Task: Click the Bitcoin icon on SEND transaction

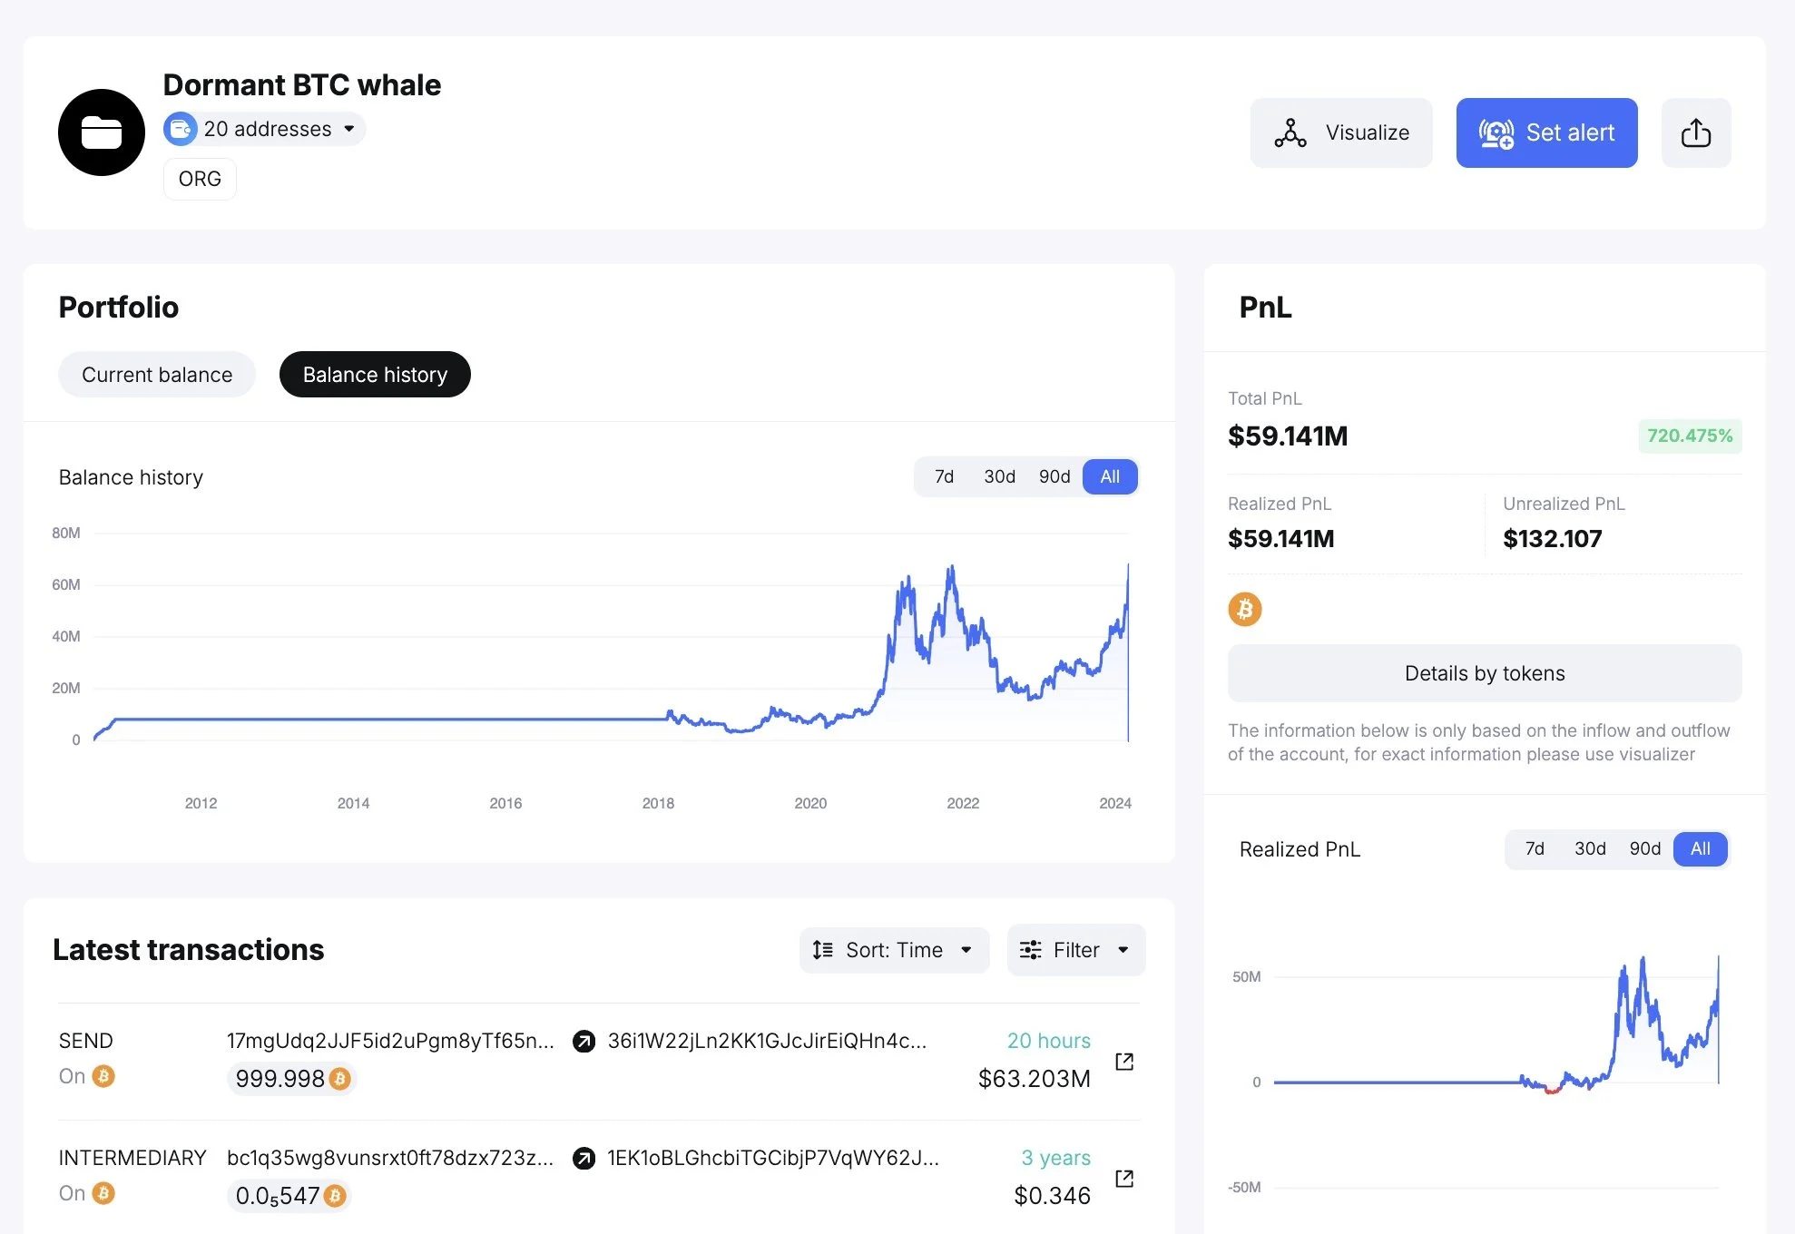Action: click(x=106, y=1077)
